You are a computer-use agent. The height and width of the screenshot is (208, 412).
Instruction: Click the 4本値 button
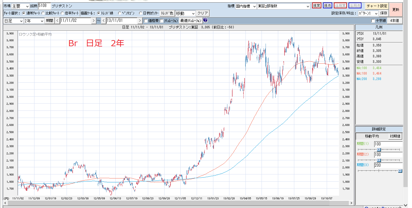tap(395, 21)
